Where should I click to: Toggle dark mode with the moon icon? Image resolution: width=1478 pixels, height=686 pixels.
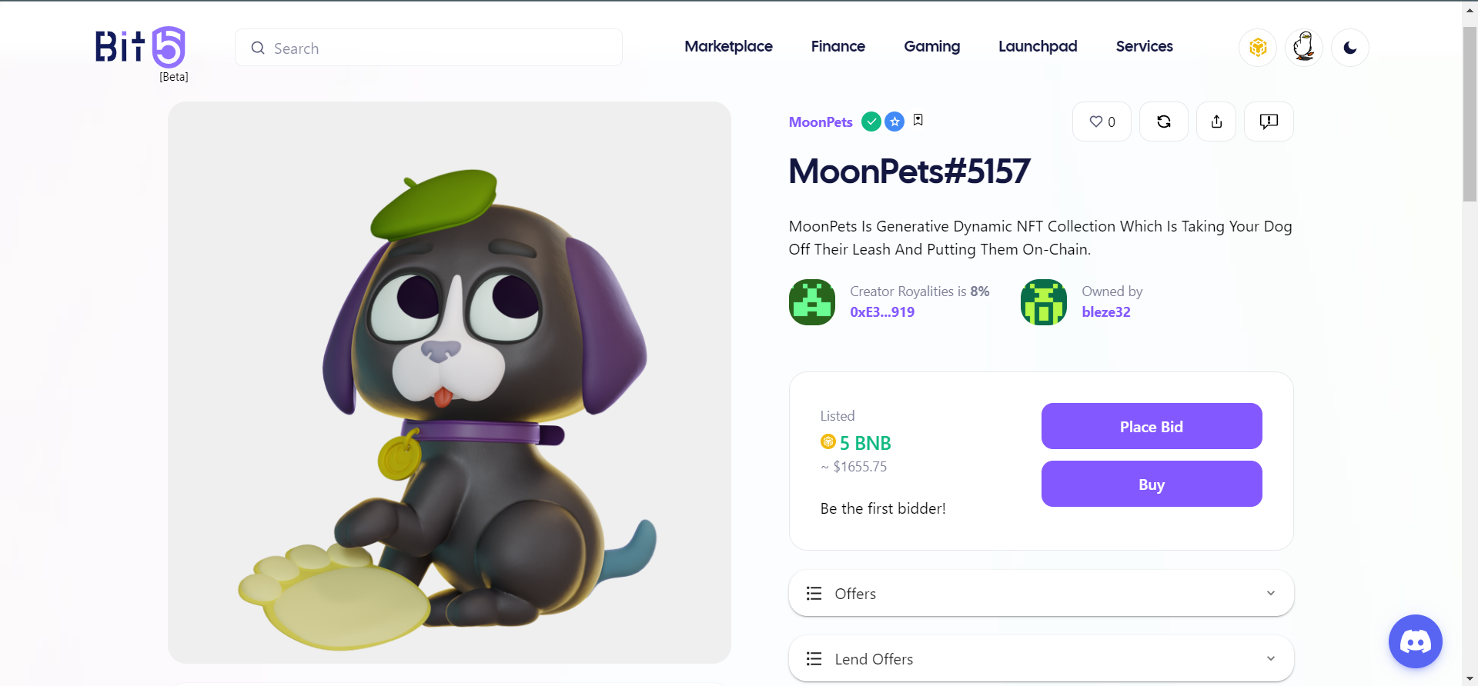point(1350,48)
